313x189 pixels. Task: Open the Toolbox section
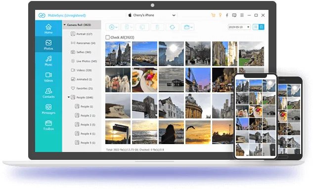[48, 125]
